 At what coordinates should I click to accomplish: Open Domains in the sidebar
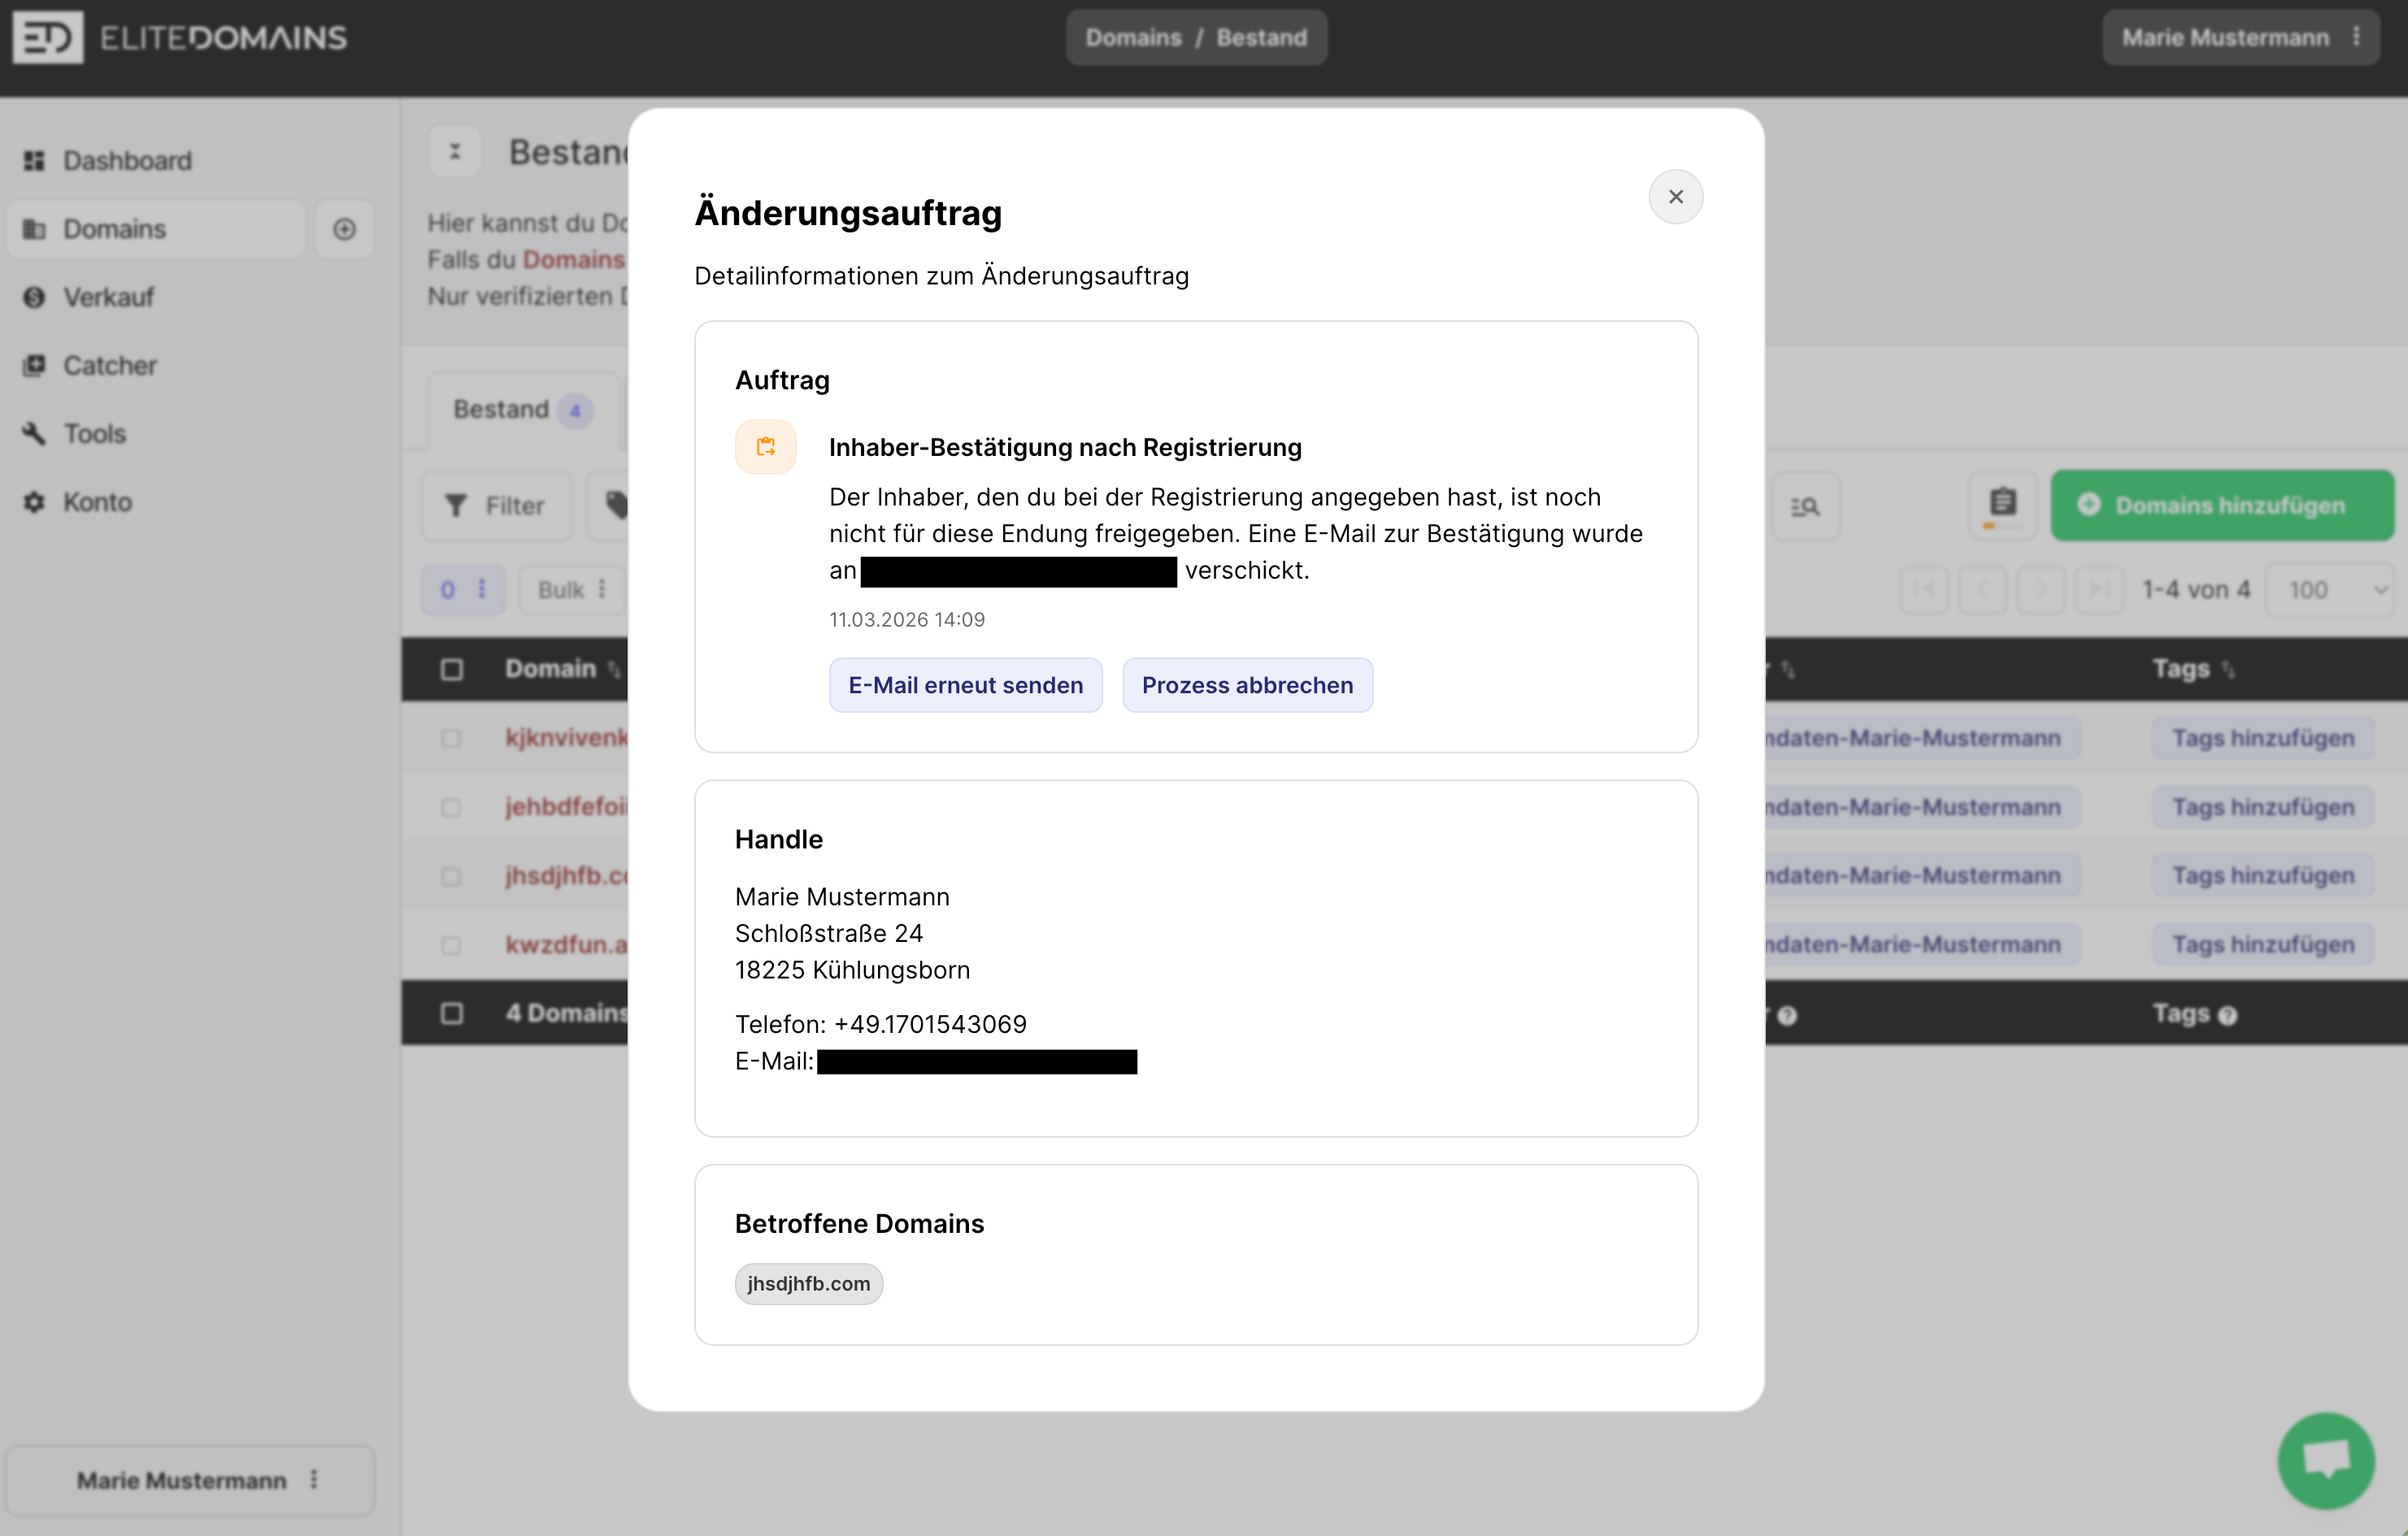[x=155, y=229]
